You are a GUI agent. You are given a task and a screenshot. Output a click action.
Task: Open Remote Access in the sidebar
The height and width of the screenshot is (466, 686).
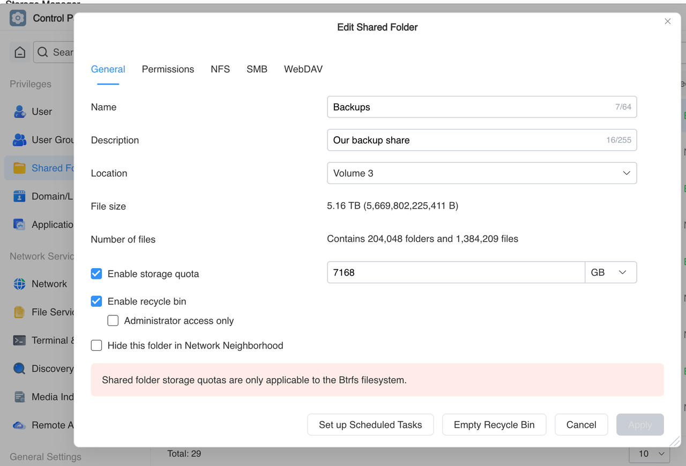(x=39, y=425)
